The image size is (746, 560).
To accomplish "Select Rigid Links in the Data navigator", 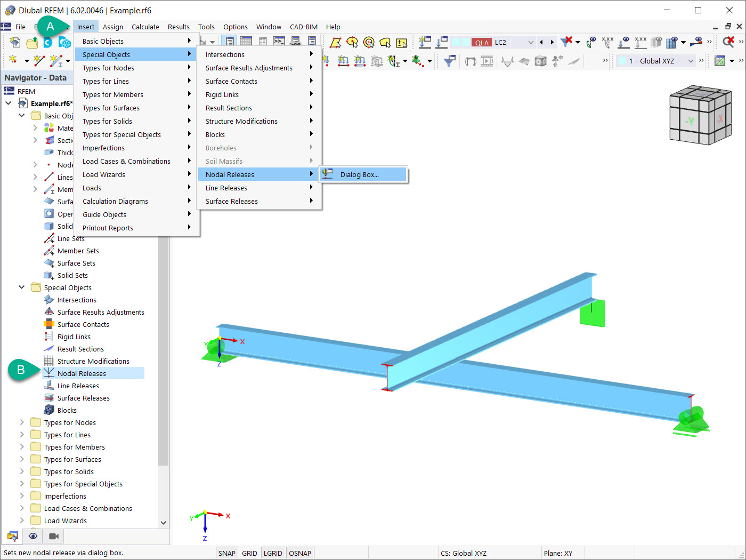I will pos(74,337).
